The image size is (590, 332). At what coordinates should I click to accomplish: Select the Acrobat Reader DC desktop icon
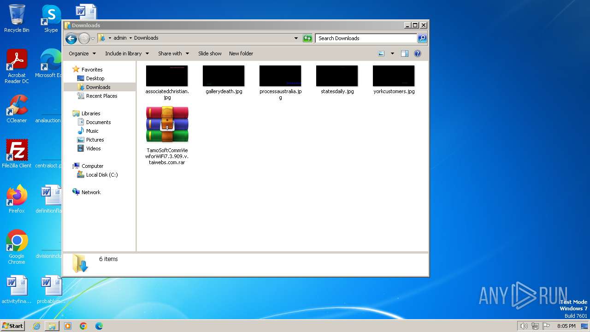tap(17, 66)
